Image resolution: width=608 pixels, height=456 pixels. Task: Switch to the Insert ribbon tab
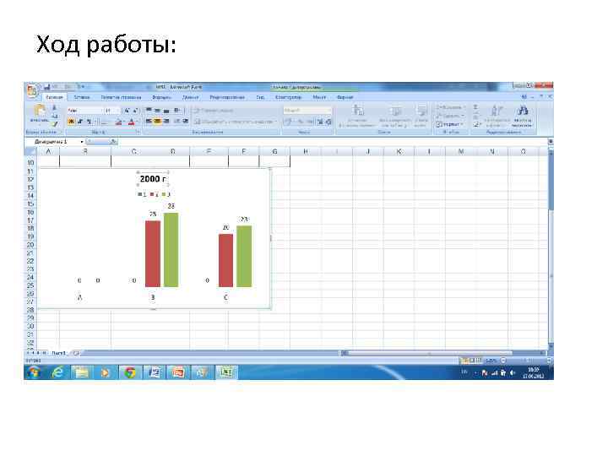click(82, 97)
